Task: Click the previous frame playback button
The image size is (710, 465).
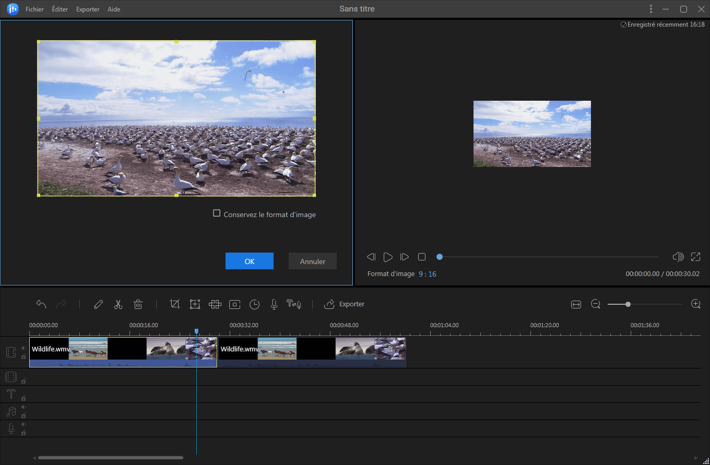Action: [x=371, y=257]
